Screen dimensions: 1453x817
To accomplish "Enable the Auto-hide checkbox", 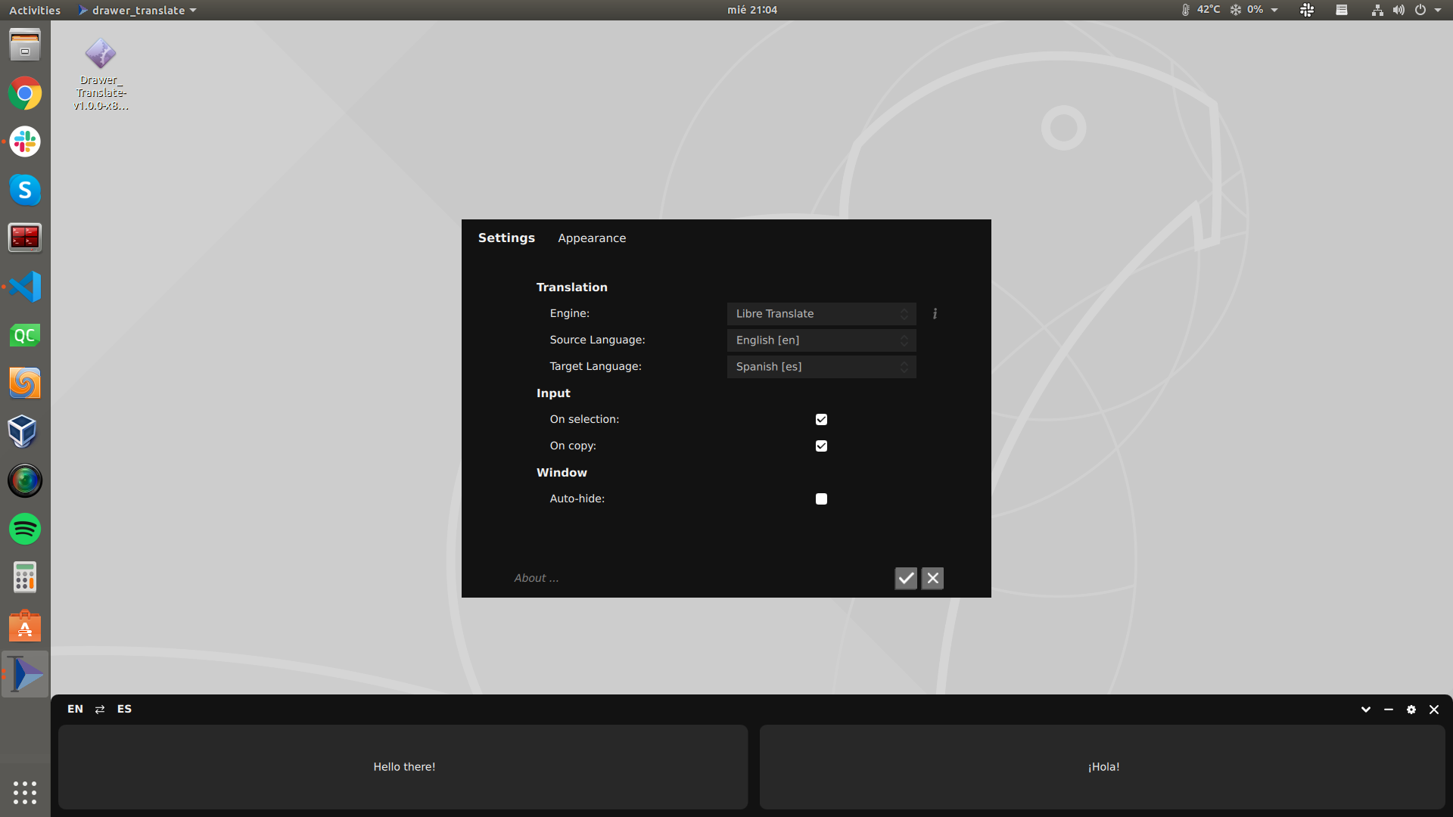I will pos(821,499).
